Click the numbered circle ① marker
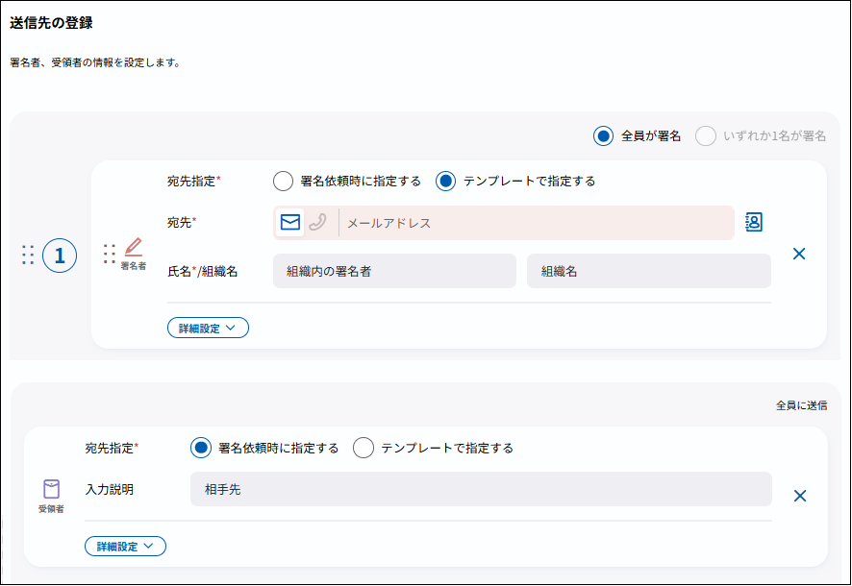Image resolution: width=852 pixels, height=586 pixels. (59, 256)
